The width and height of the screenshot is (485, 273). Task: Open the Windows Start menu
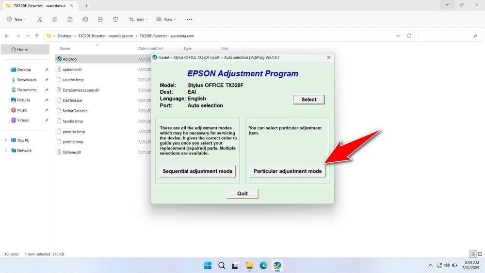click(x=208, y=265)
